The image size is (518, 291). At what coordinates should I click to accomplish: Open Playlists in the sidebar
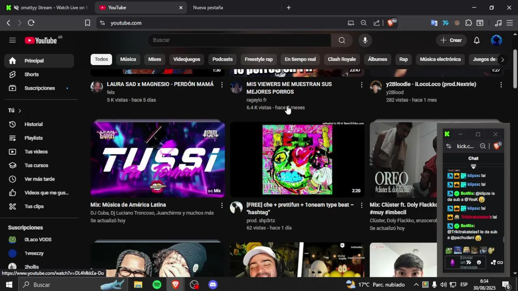(x=39, y=138)
